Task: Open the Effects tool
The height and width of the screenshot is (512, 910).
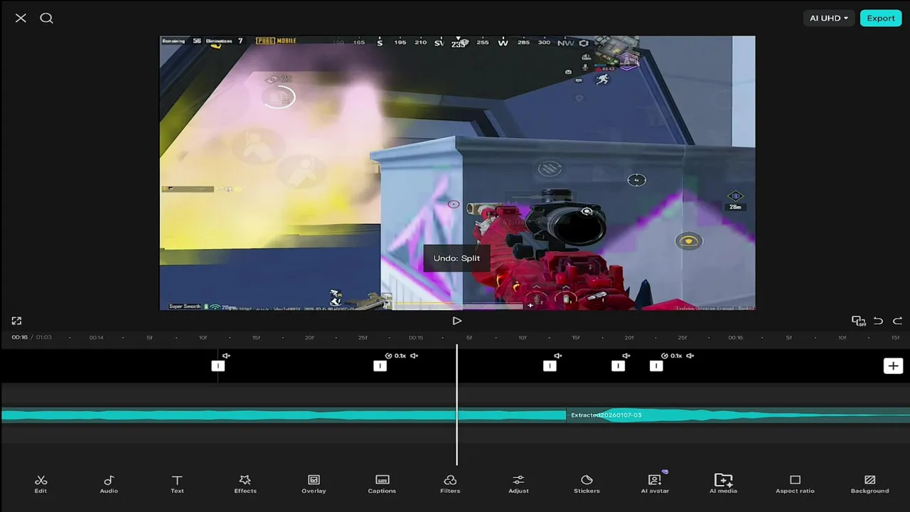Action: [245, 484]
